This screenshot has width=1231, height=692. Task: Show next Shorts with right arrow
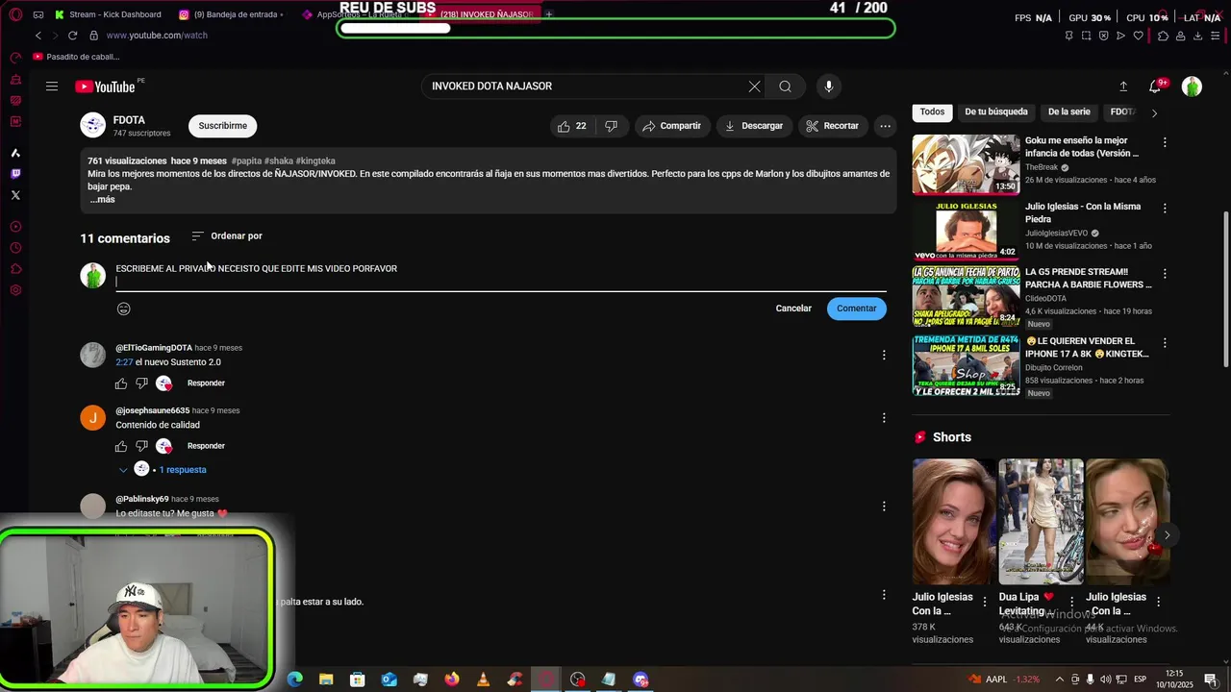[x=1167, y=535]
